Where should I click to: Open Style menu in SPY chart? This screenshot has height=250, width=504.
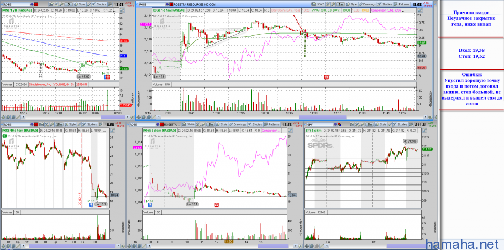click(x=381, y=125)
